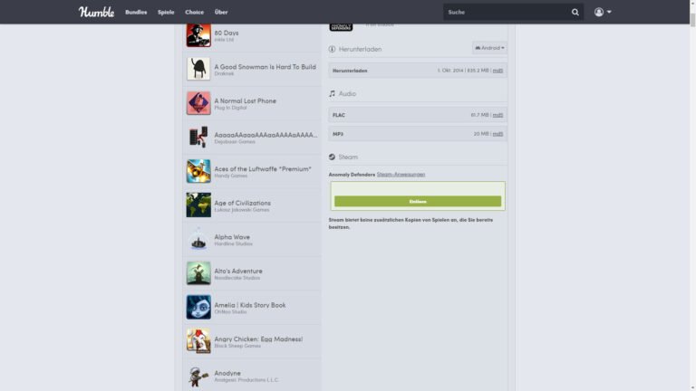The image size is (696, 391).
Task: Focus the Suche search field
Action: [x=506, y=12]
